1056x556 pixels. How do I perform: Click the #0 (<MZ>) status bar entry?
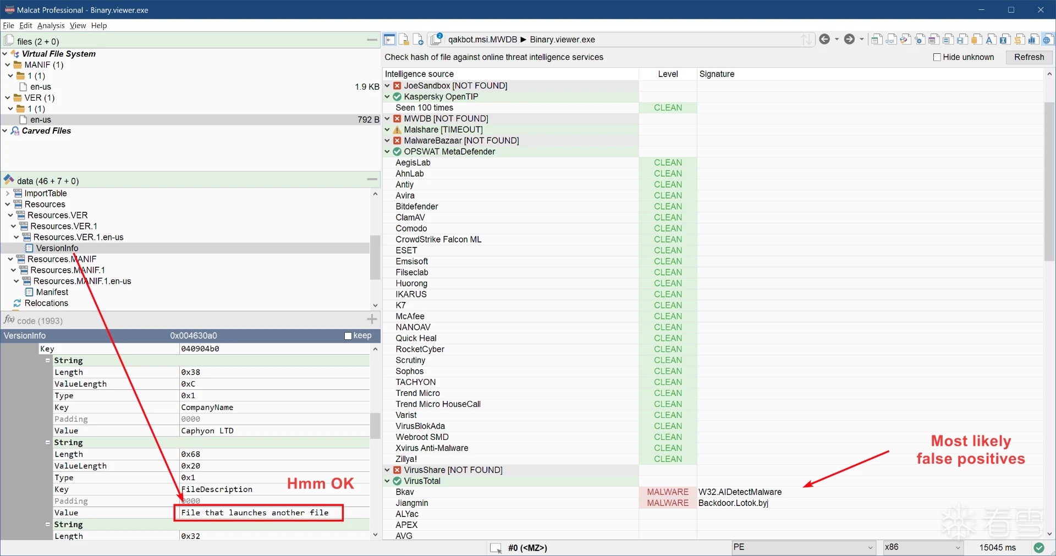(527, 548)
